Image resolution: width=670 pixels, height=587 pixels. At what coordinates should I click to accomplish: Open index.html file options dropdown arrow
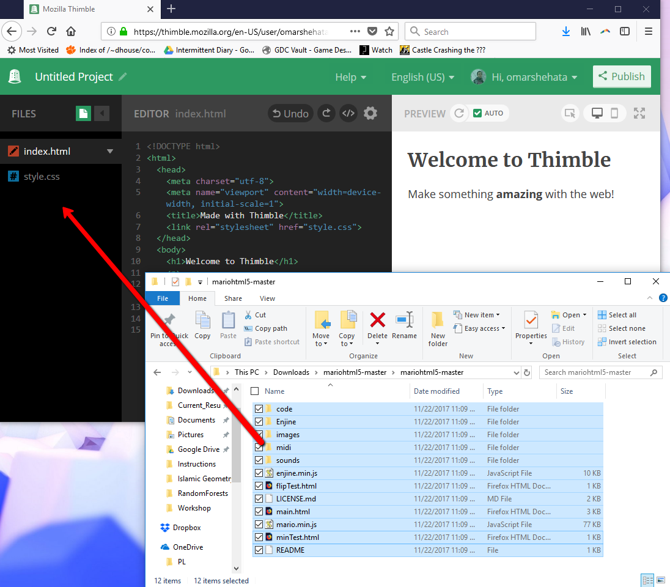tap(110, 152)
